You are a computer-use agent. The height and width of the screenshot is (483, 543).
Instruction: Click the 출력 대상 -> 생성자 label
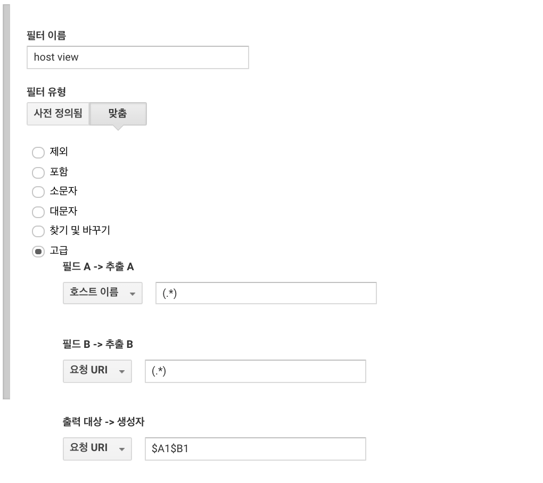(x=103, y=422)
